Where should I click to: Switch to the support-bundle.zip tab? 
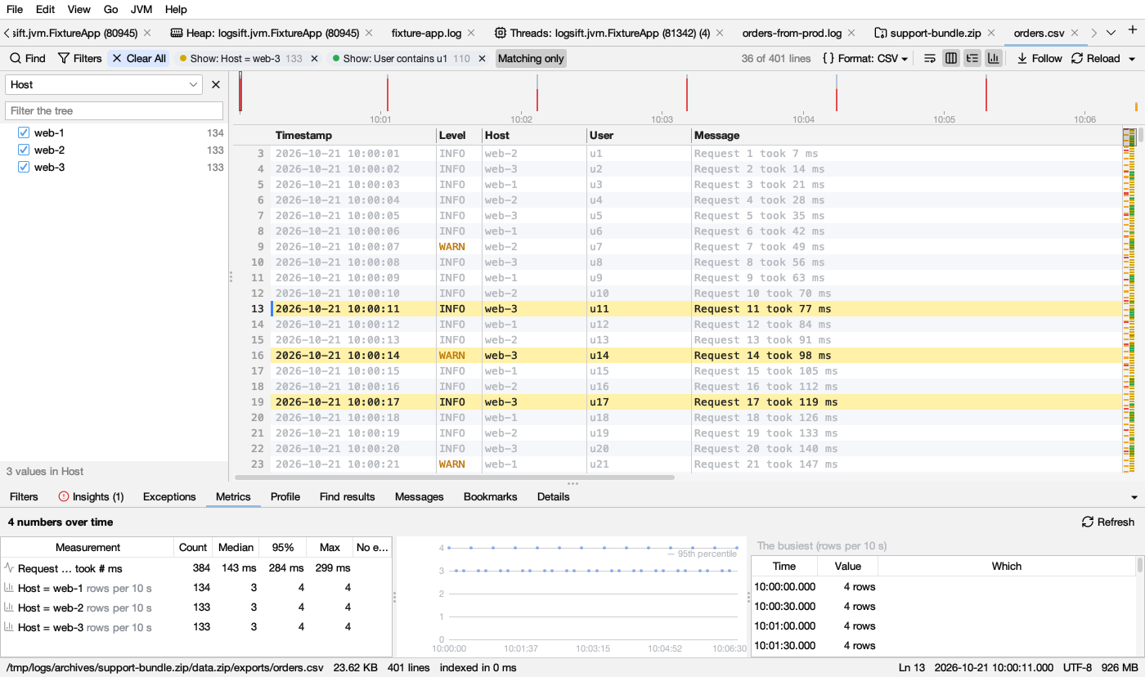pos(935,34)
